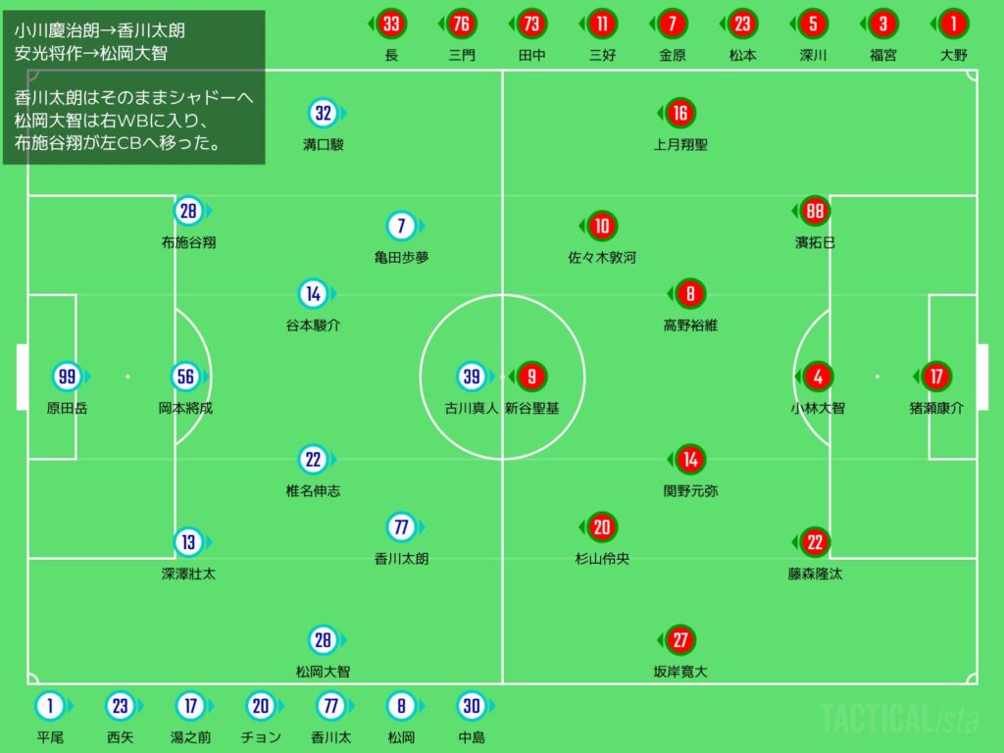Click blue substitute 1 平尾 marker

50,706
